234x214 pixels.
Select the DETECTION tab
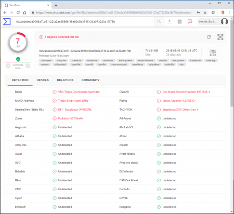20,80
